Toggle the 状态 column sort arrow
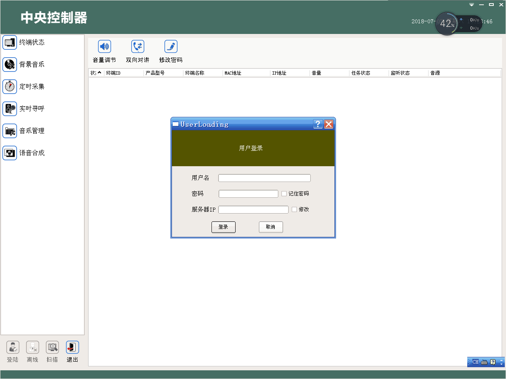 [99, 73]
